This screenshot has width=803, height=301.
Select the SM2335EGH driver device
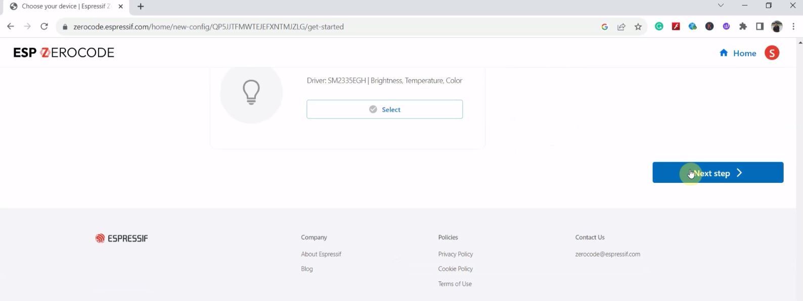pyautogui.click(x=384, y=110)
